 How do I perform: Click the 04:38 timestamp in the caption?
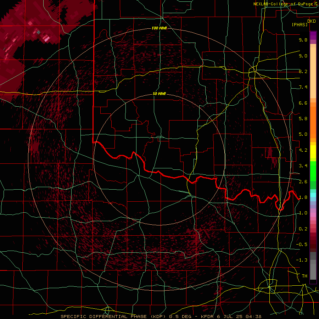253,317
